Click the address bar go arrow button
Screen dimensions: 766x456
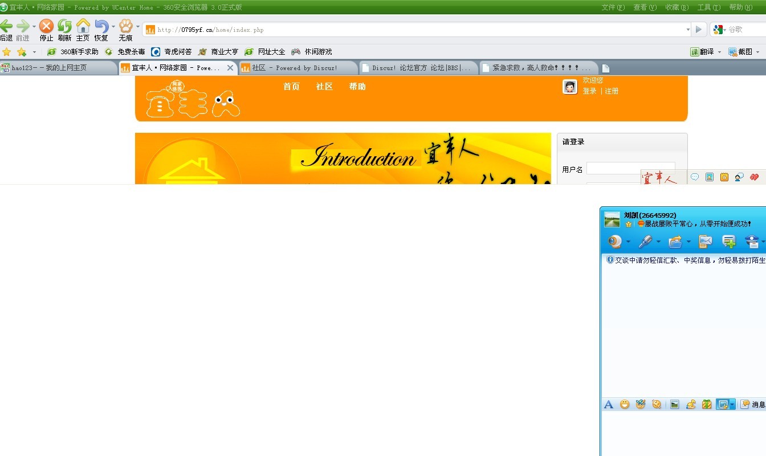point(699,30)
